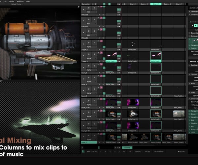Viewport: 198px width, 165px height.
Task: Toggle solo S on Effects03 layer
Action: (94, 8)
